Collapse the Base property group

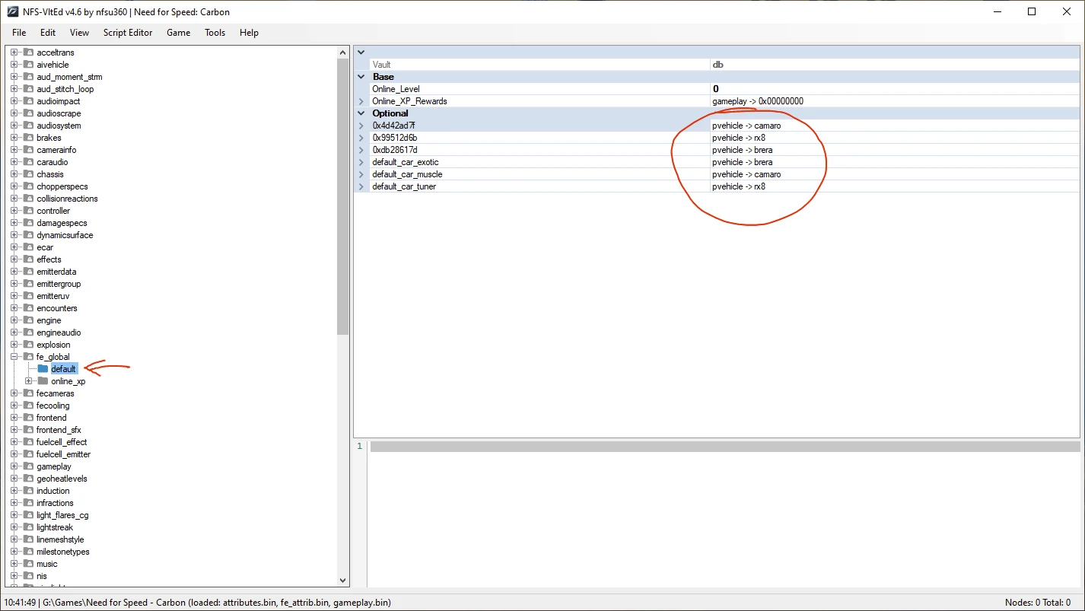(361, 77)
